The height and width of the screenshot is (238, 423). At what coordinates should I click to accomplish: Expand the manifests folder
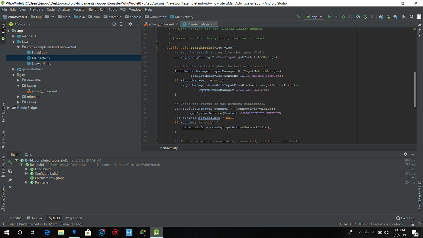[13, 36]
